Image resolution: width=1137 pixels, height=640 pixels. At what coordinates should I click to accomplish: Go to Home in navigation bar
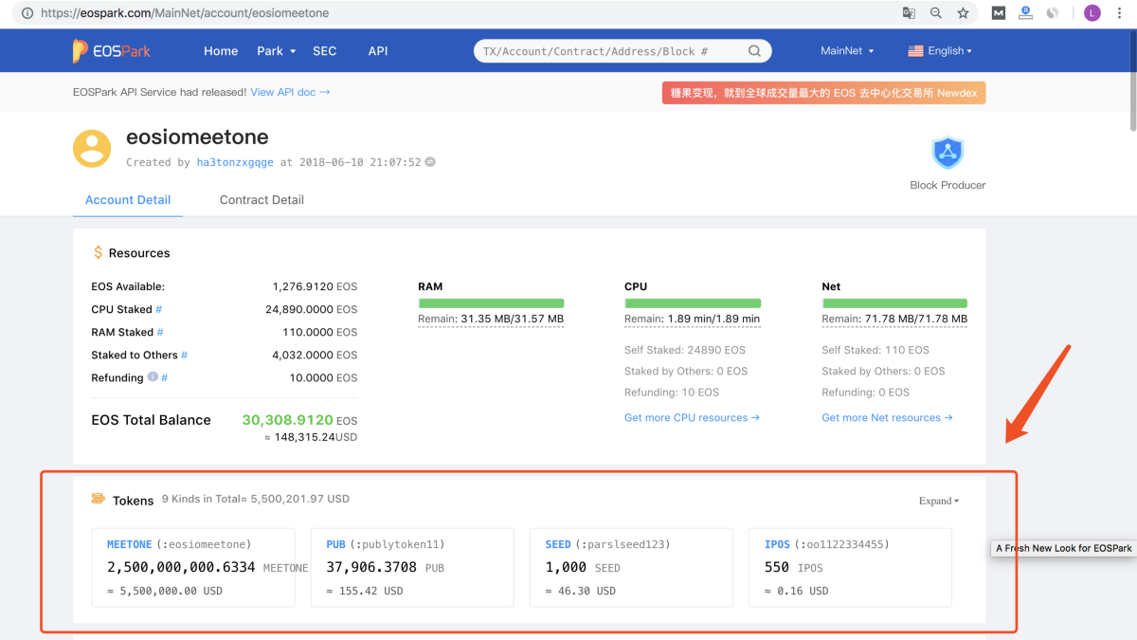click(221, 51)
